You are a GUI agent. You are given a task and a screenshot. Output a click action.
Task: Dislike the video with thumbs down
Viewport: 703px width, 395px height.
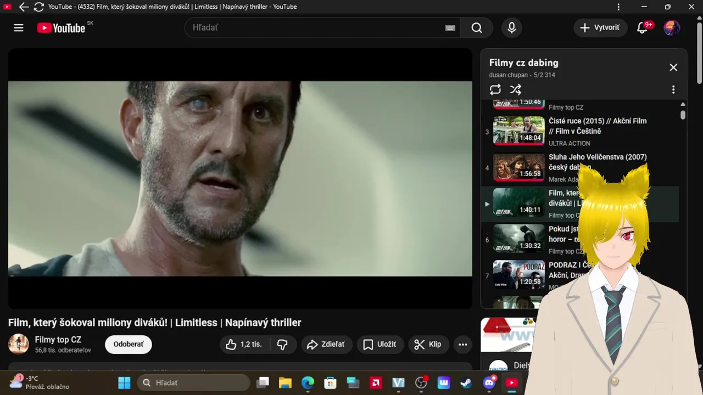pos(283,344)
